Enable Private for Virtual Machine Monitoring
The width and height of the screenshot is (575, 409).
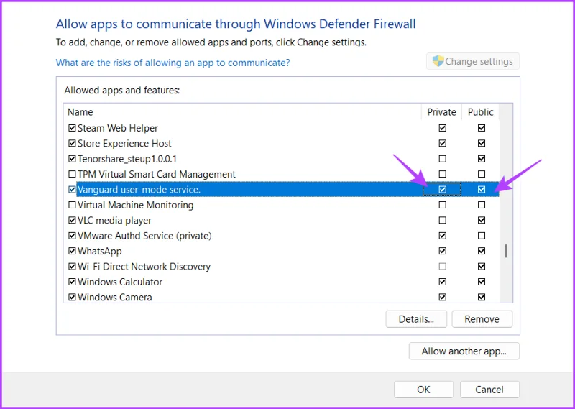click(x=443, y=205)
